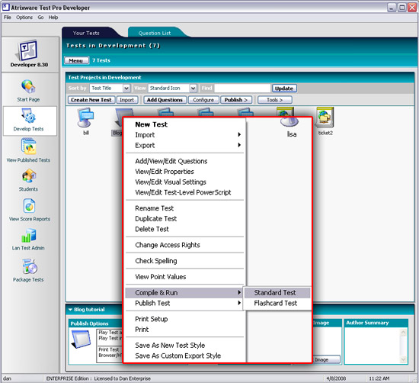The image size is (419, 383).
Task: Open the Sort by Test Title dropdown
Action: click(126, 88)
